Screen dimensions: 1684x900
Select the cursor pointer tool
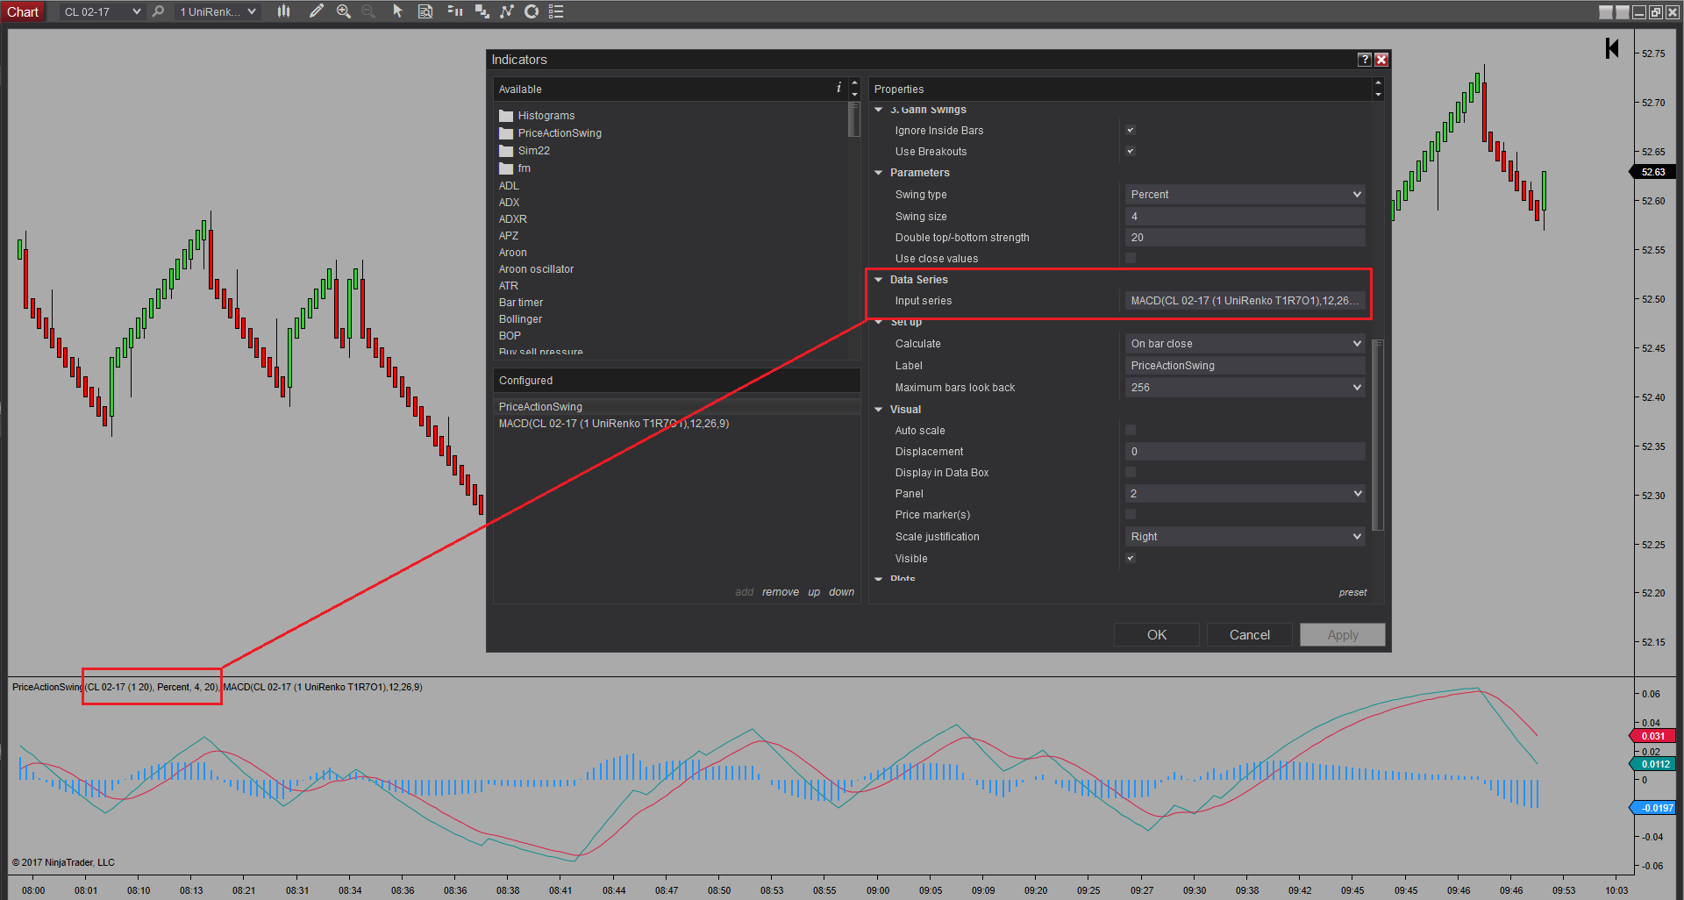[x=397, y=11]
